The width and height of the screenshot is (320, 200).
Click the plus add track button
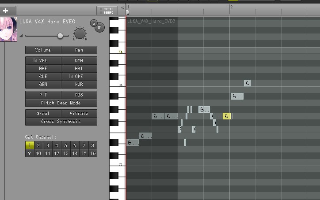(8, 11)
